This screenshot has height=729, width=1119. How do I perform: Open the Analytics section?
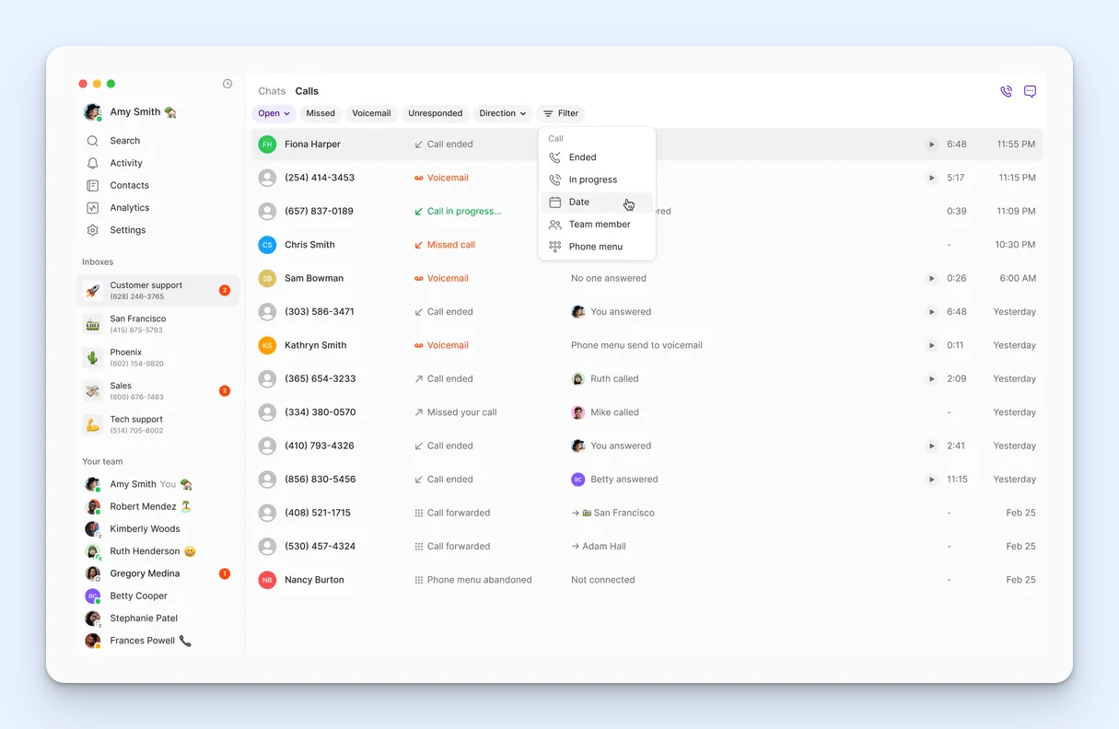click(x=129, y=207)
